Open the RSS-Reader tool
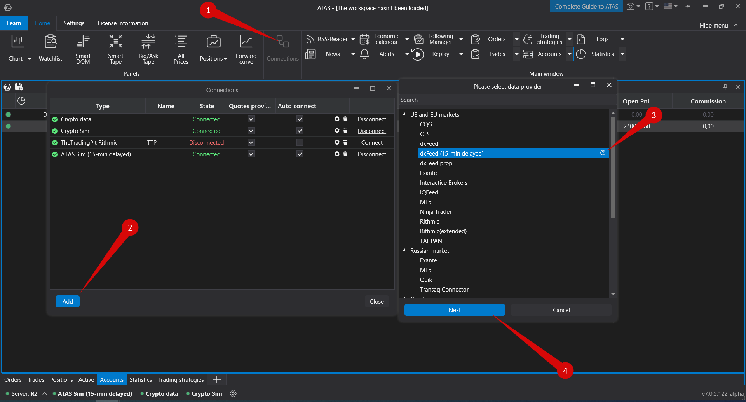The image size is (746, 402). pyautogui.click(x=327, y=39)
